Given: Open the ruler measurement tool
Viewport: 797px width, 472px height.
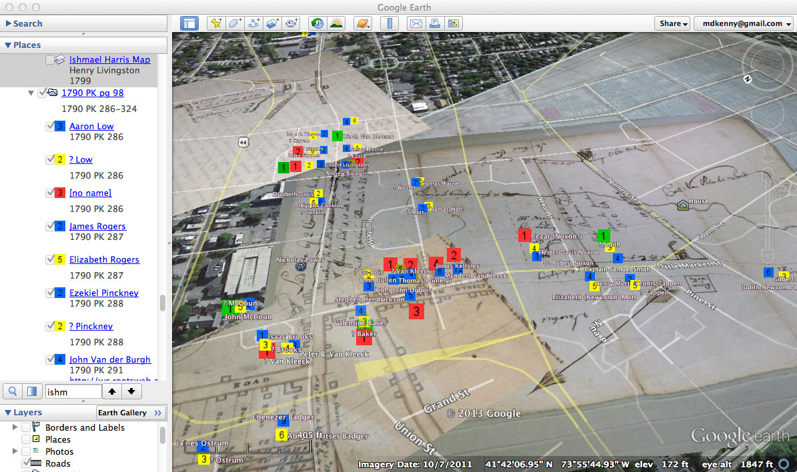Looking at the screenshot, I should pos(389,23).
